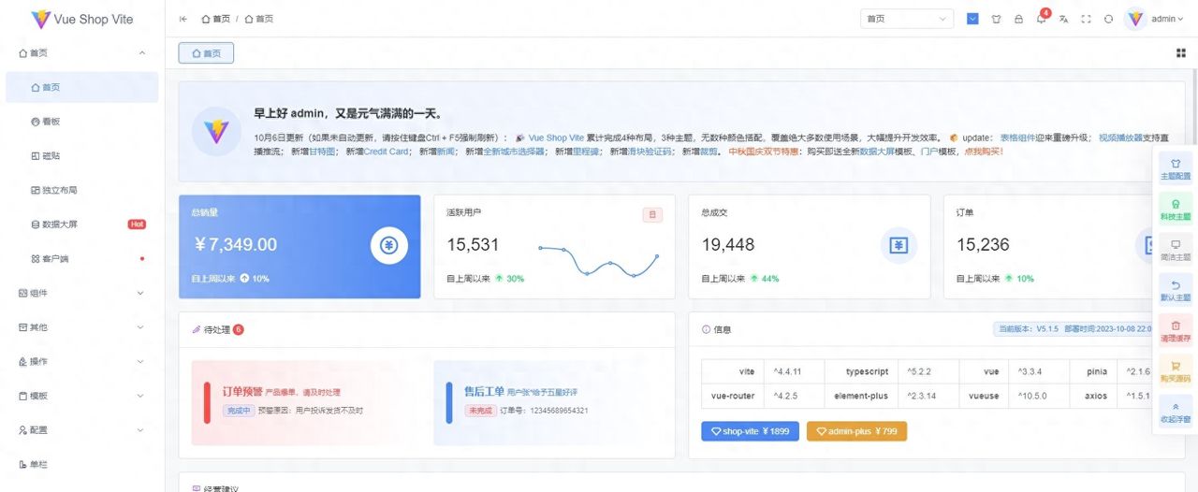Lock the screen with the lock icon
The image size is (1198, 492).
1018,19
